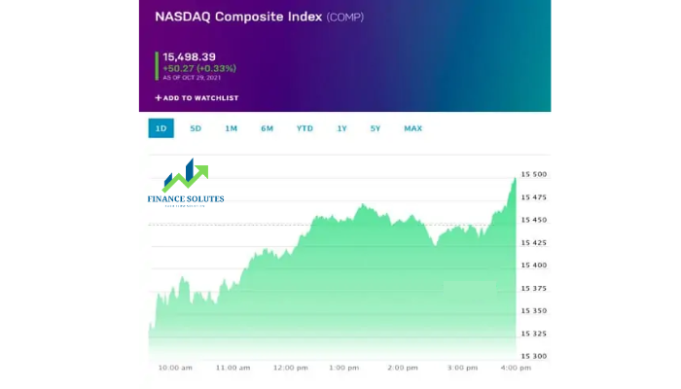
Task: Select the MAX time range
Action: pyautogui.click(x=413, y=128)
